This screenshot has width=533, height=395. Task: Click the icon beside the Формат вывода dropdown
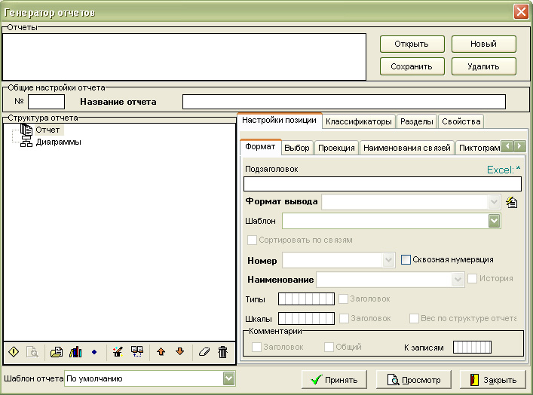tap(512, 202)
